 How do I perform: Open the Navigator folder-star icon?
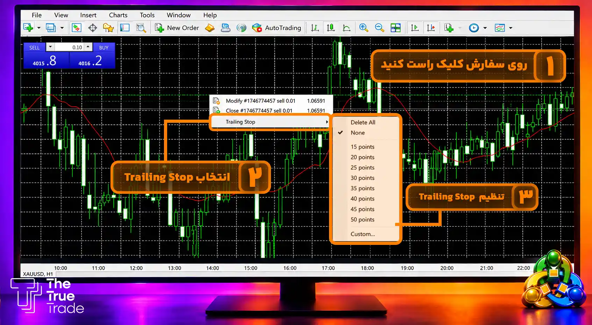(108, 28)
